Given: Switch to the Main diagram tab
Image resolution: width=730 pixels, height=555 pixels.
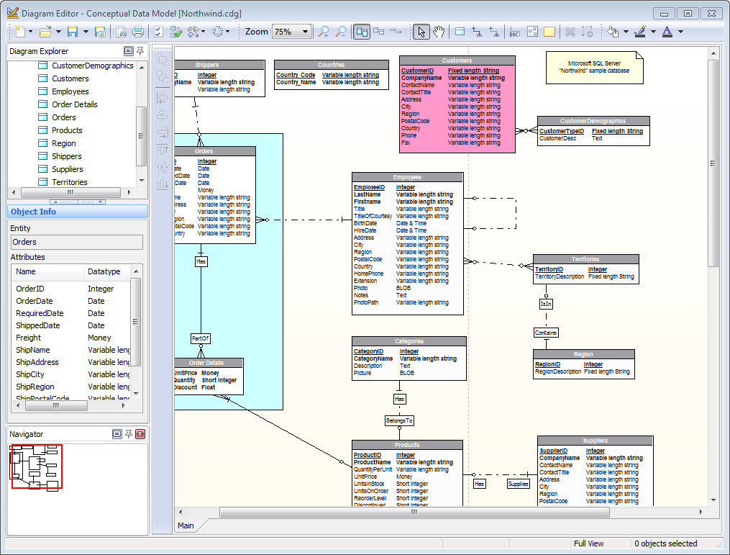Looking at the screenshot, I should (186, 525).
